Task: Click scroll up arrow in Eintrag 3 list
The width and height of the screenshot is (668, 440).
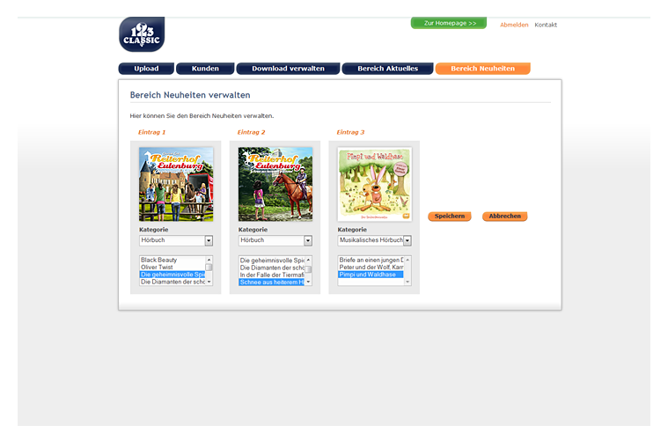Action: pos(407,260)
